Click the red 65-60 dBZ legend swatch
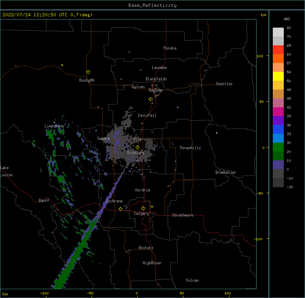The width and height of the screenshot is (305, 298). coord(278,50)
